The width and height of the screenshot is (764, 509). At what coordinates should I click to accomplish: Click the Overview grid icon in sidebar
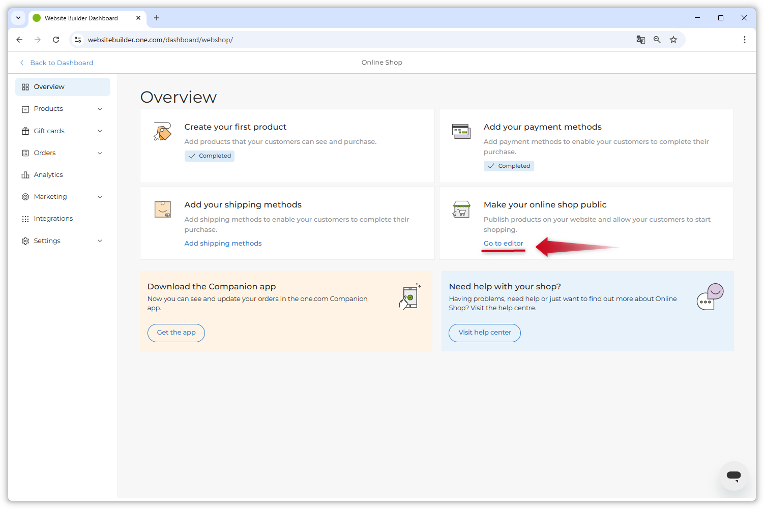pos(25,86)
